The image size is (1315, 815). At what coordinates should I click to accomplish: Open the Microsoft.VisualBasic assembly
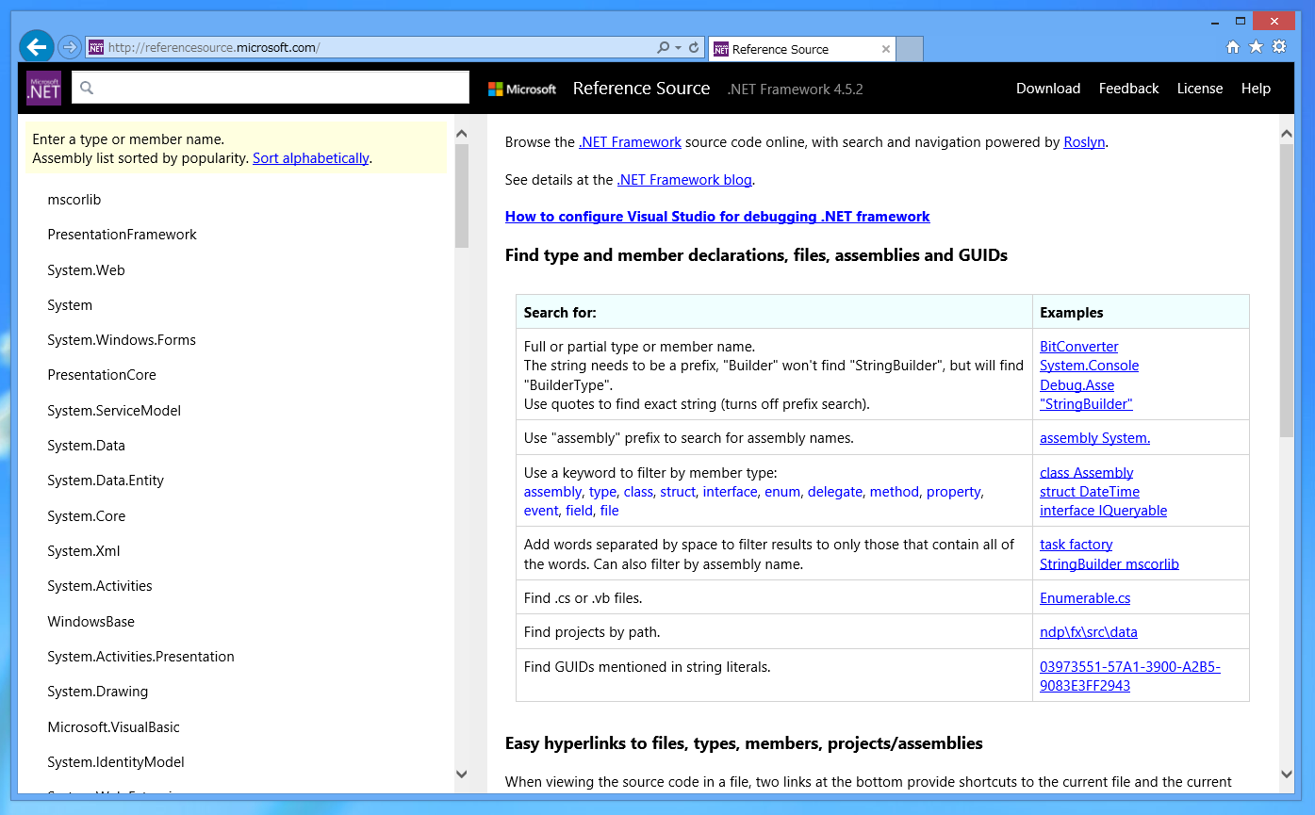click(113, 727)
